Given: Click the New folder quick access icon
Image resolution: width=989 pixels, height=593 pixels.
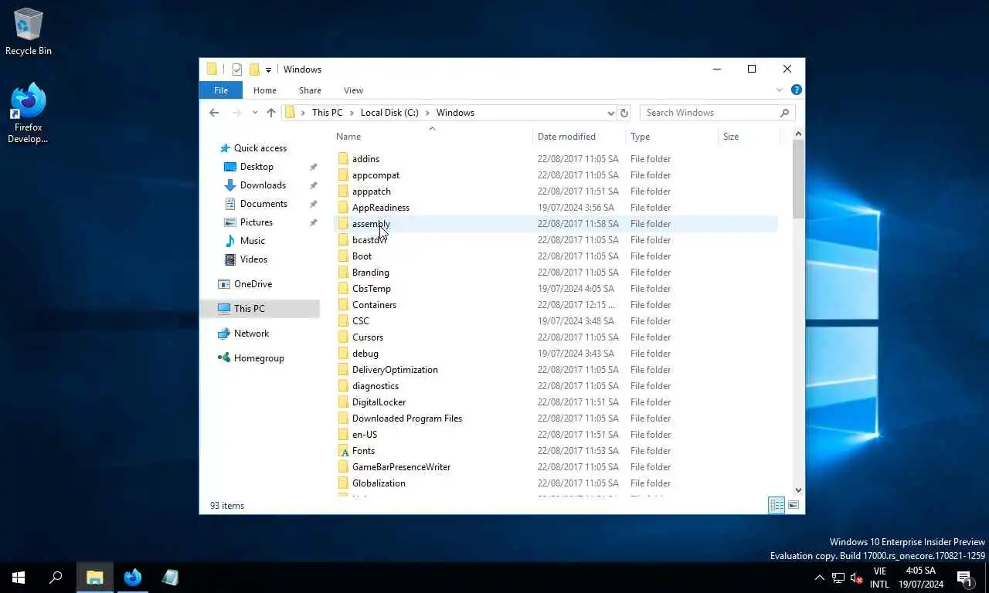Looking at the screenshot, I should 254,69.
